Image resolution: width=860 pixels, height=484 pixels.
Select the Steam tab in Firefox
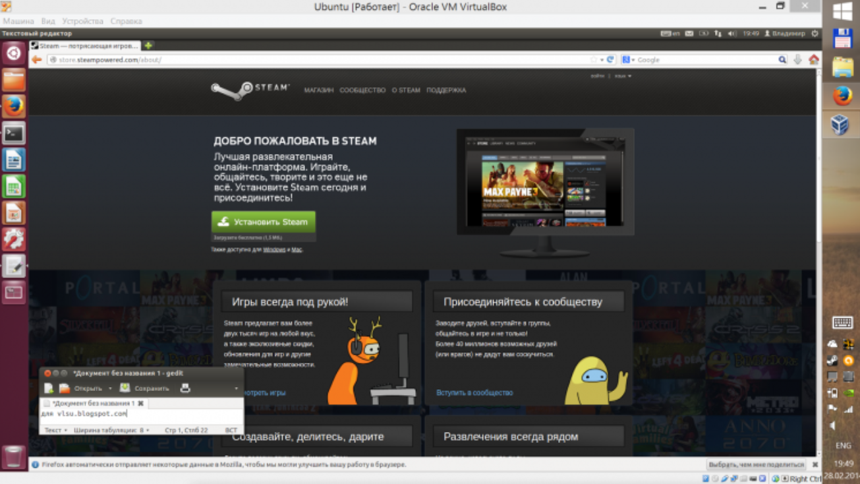(85, 45)
